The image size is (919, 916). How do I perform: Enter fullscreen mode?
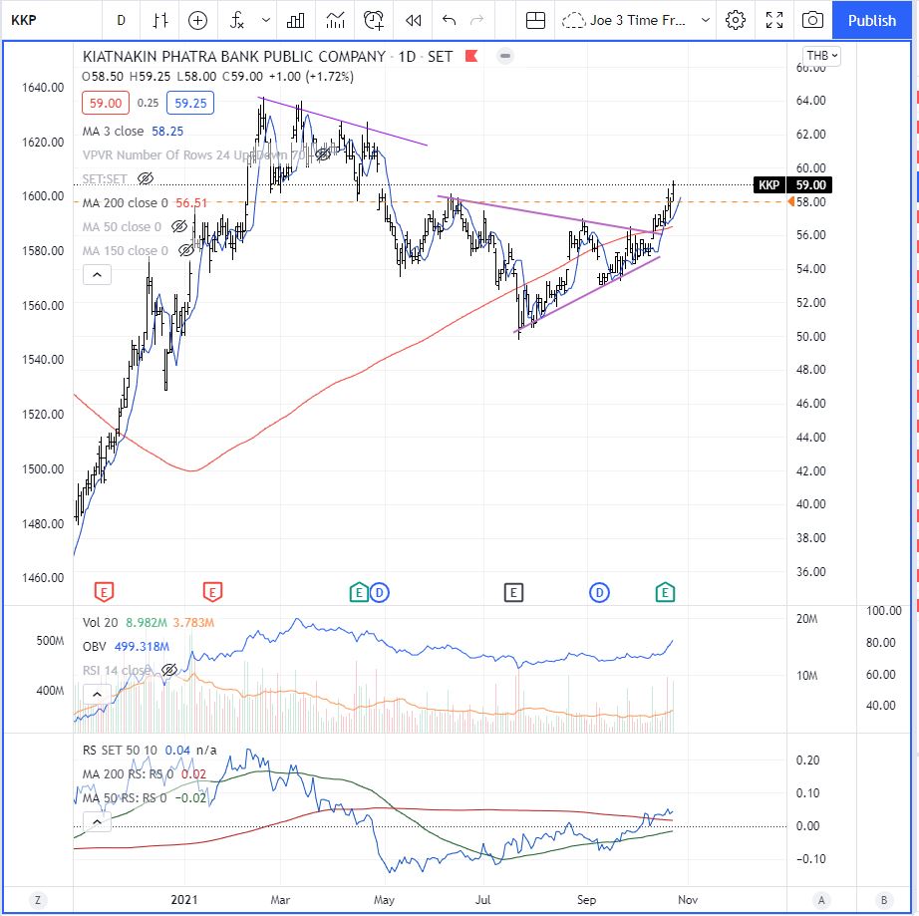tap(774, 21)
